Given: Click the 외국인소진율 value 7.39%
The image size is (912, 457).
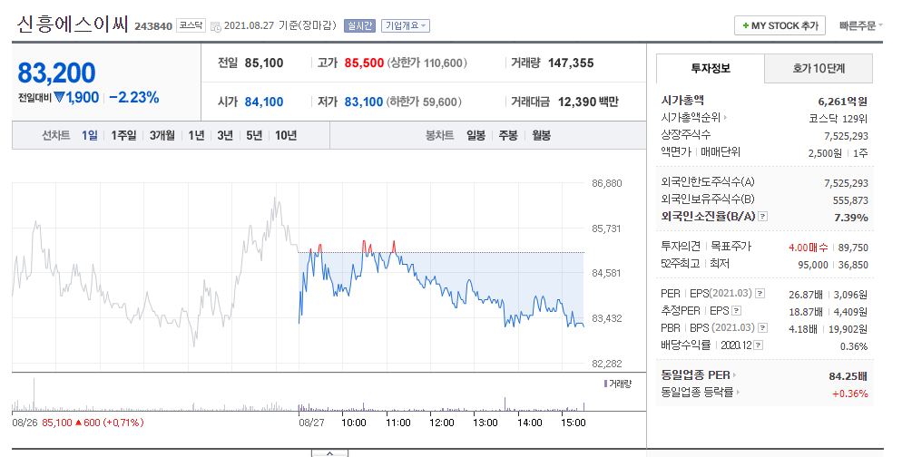Looking at the screenshot, I should [851, 218].
